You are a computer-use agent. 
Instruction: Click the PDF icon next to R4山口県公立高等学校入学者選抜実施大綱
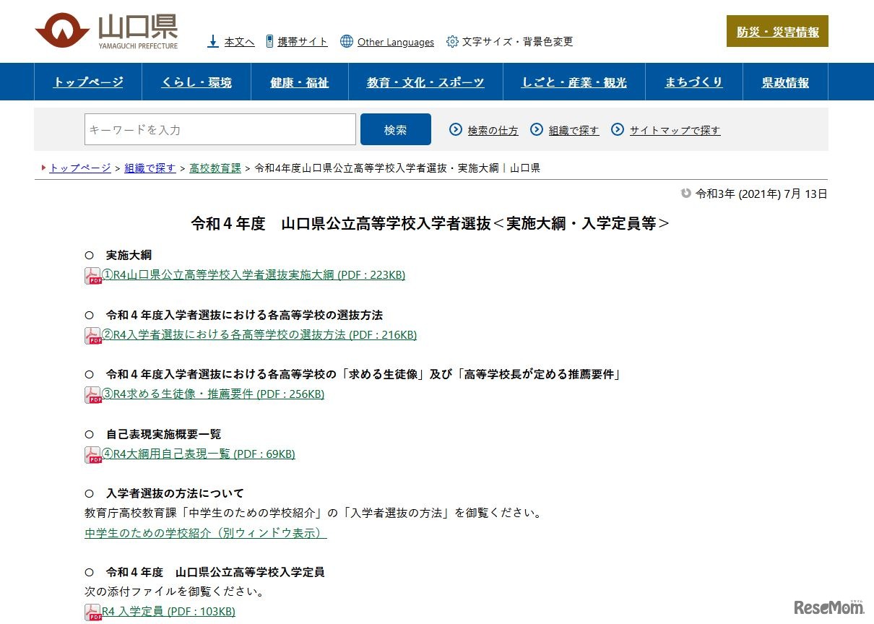point(92,274)
